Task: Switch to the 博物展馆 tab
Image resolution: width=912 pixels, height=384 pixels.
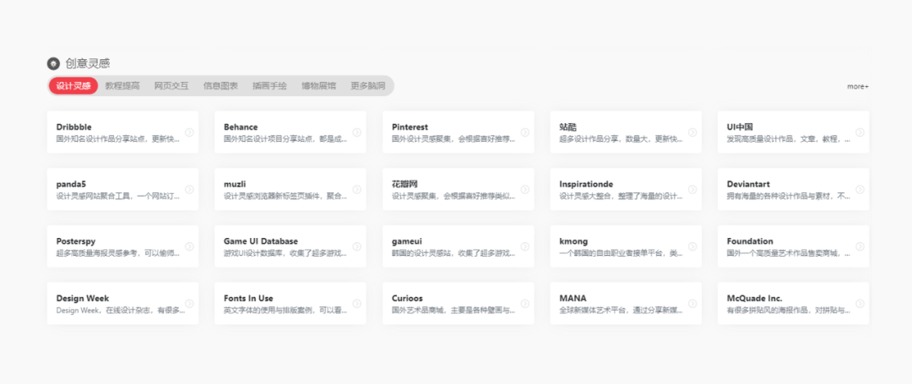Action: pos(318,86)
